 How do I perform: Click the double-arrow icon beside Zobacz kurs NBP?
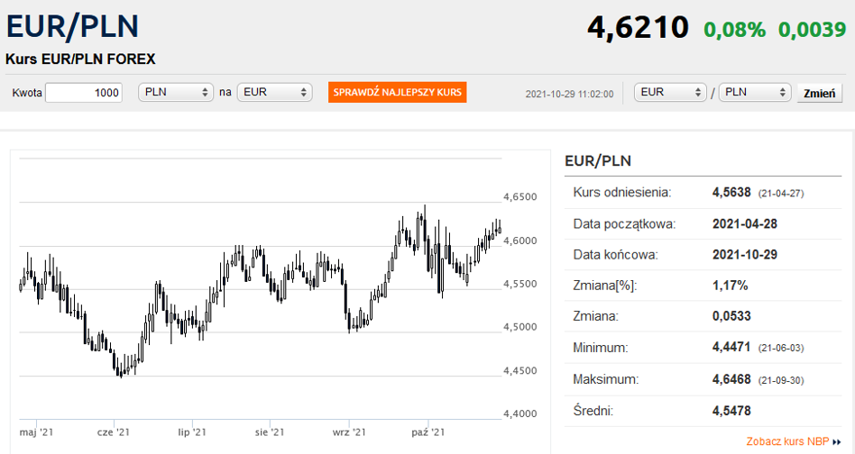point(836,442)
